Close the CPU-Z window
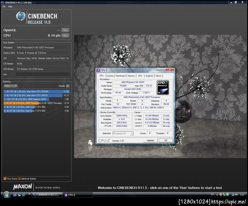Viewport: 248px width, 206px height. (170, 69)
